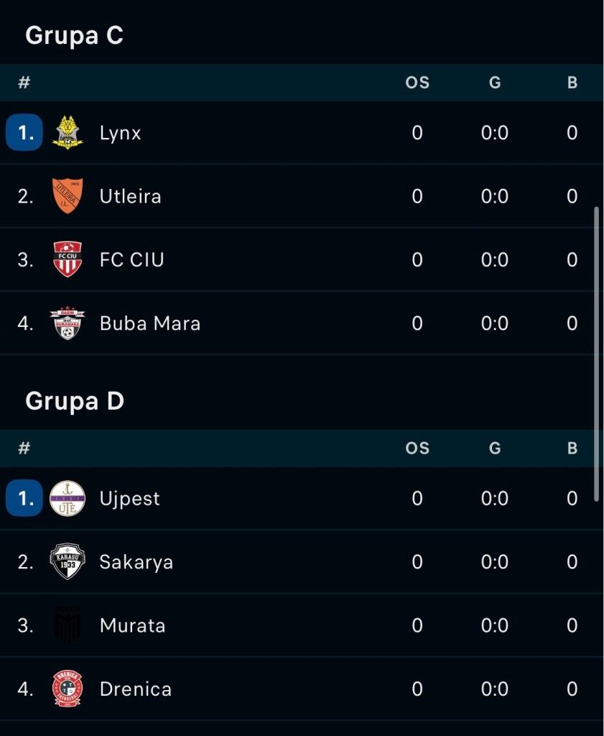Screen dimensions: 604x736
Task: Select the FC CIU team name
Action: 131,259
